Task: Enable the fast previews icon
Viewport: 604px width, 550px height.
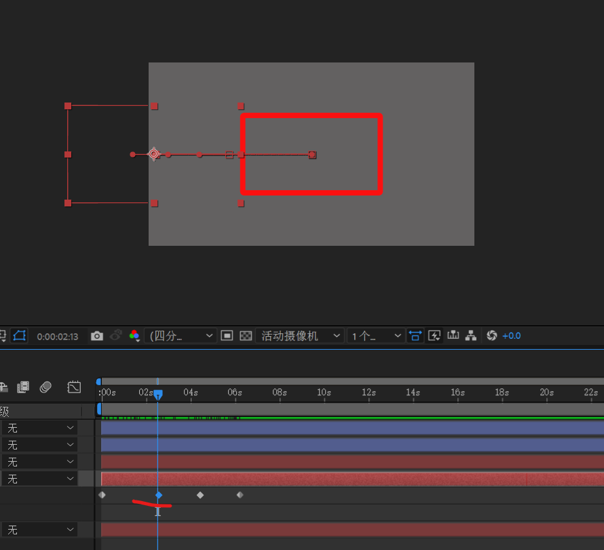Action: click(x=435, y=335)
